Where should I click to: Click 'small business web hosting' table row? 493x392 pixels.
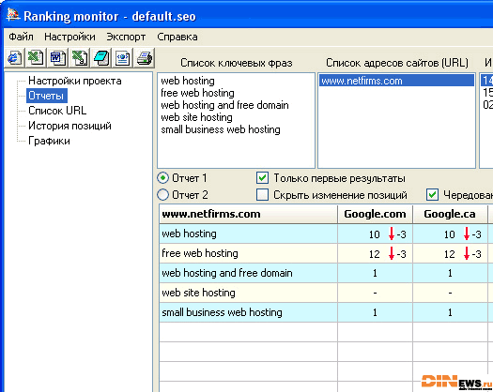point(249,312)
